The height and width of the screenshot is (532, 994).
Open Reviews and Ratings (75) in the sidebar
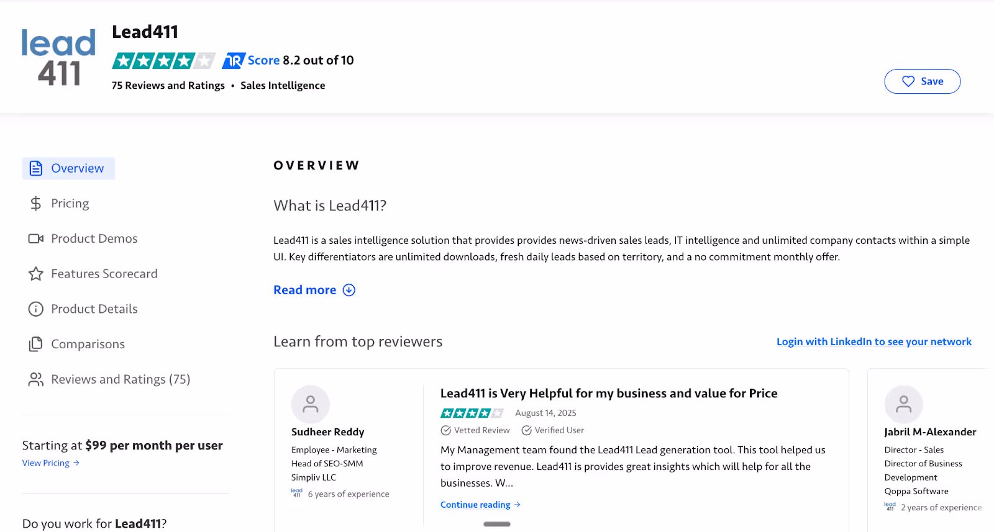click(121, 379)
